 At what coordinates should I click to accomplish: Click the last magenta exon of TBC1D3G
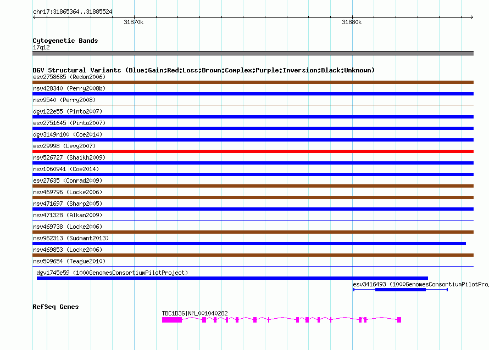pos(399,320)
